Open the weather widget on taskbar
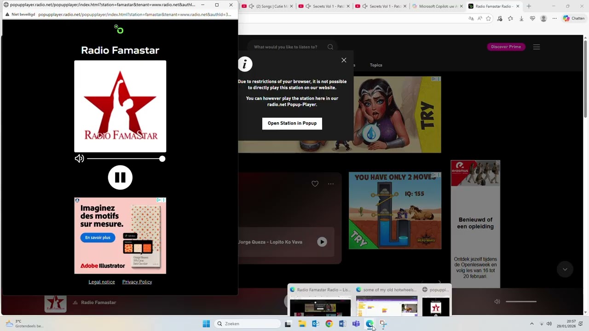 pos(24,324)
